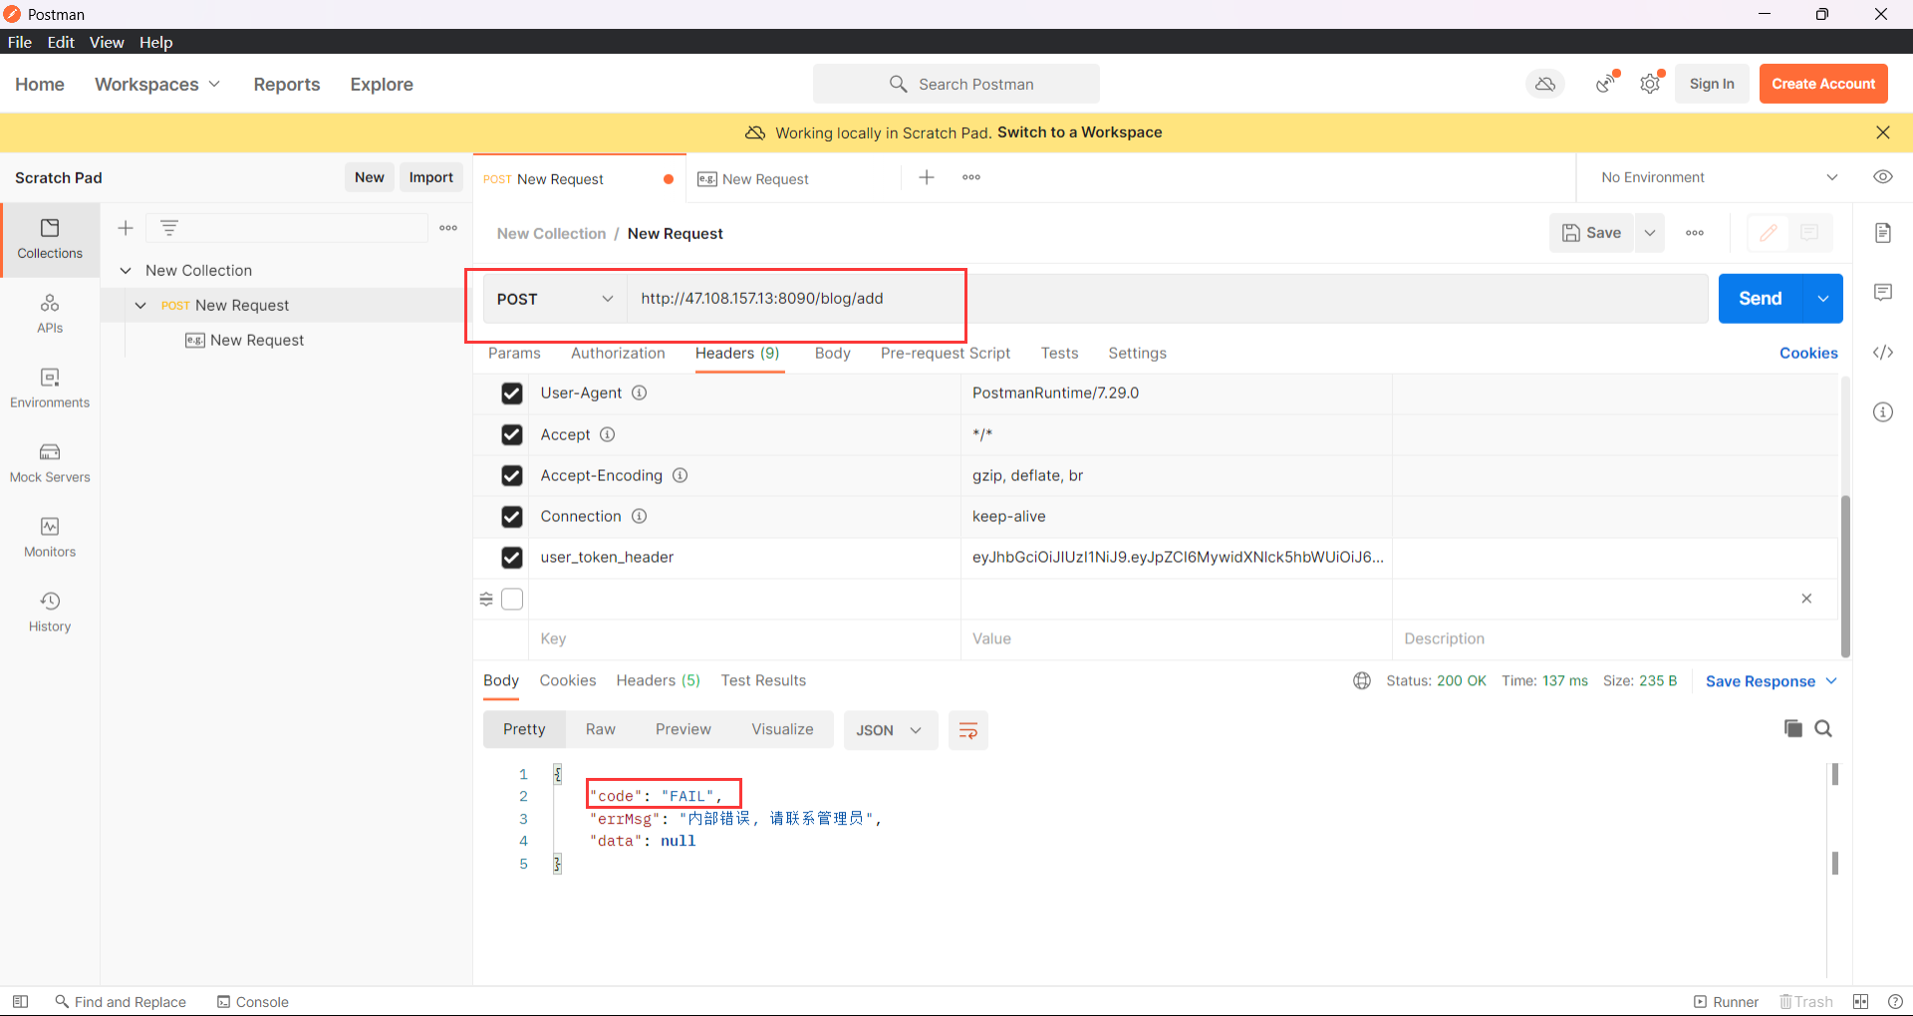Click the search response magnifier icon

click(x=1823, y=728)
